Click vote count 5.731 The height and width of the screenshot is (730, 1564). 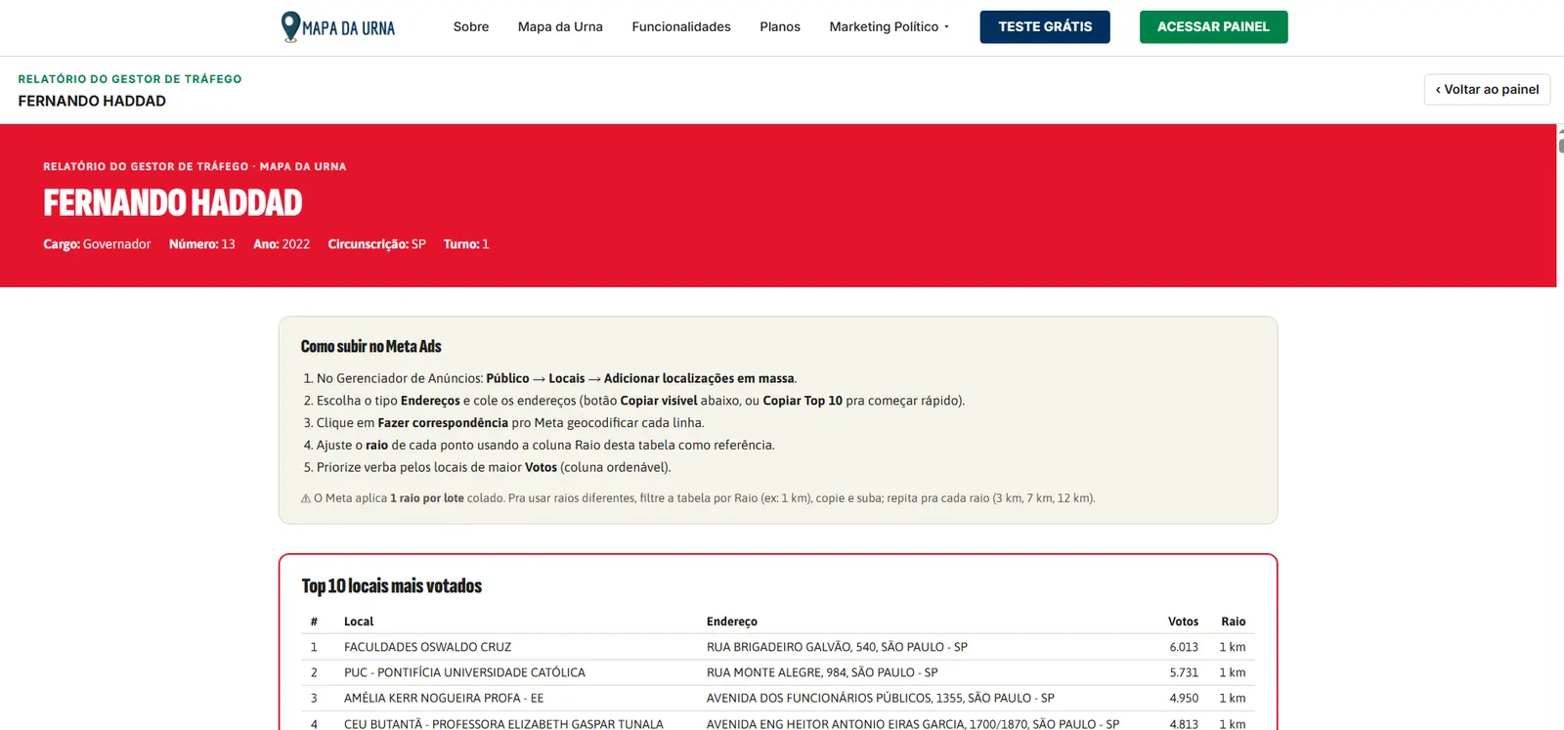pos(1184,672)
